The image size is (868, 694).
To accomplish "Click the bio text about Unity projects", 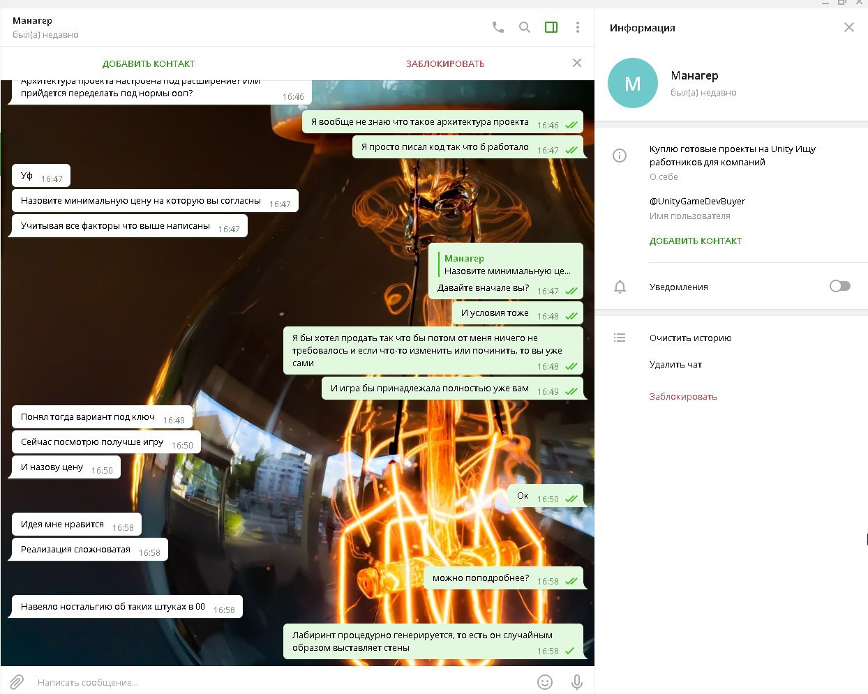I will pos(732,156).
